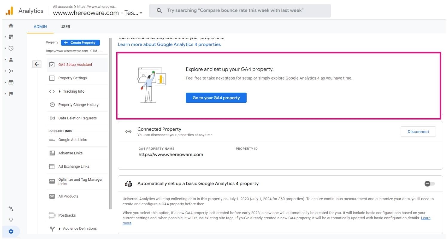Click the Create Property button
This screenshot has width=448, height=239.
point(80,43)
